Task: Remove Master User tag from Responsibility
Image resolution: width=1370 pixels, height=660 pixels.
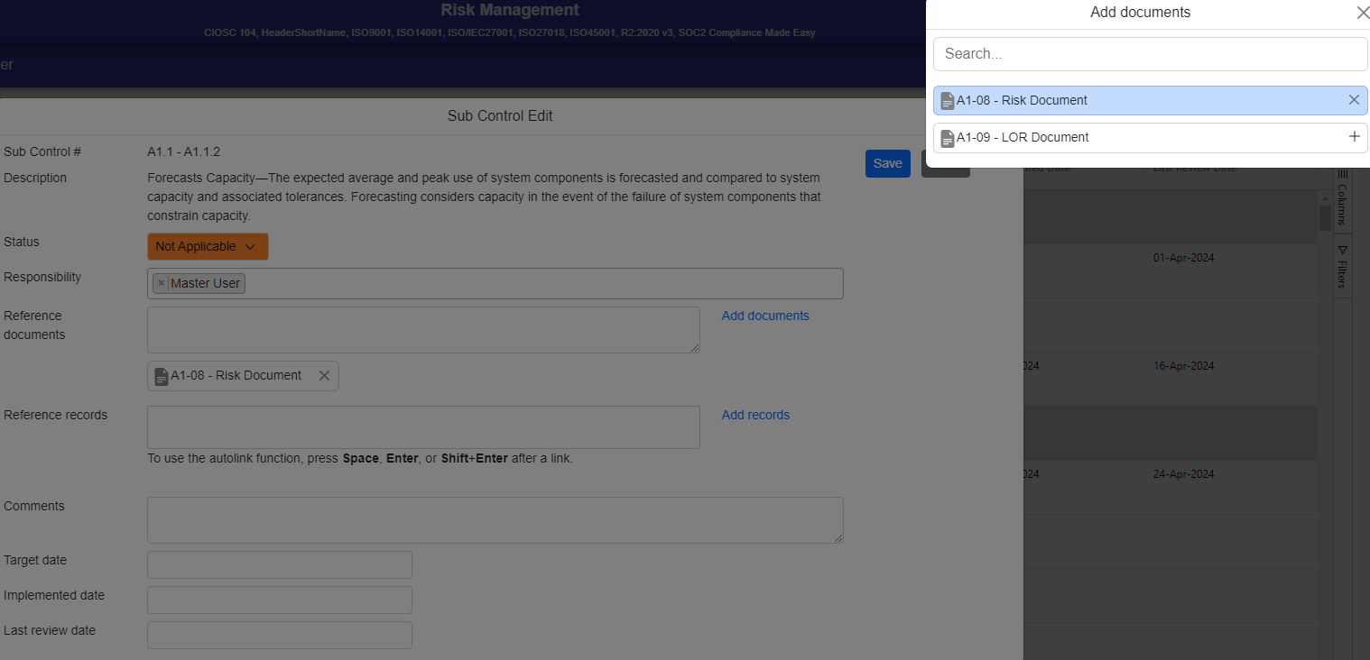Action: pyautogui.click(x=161, y=283)
